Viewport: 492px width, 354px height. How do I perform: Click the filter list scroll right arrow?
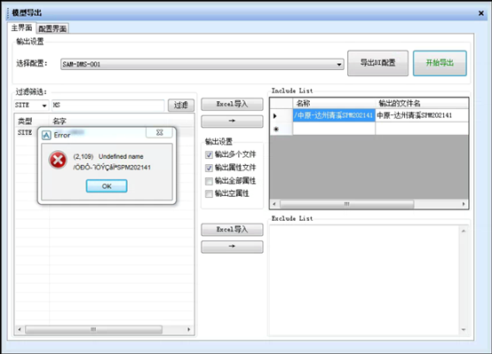point(188,329)
